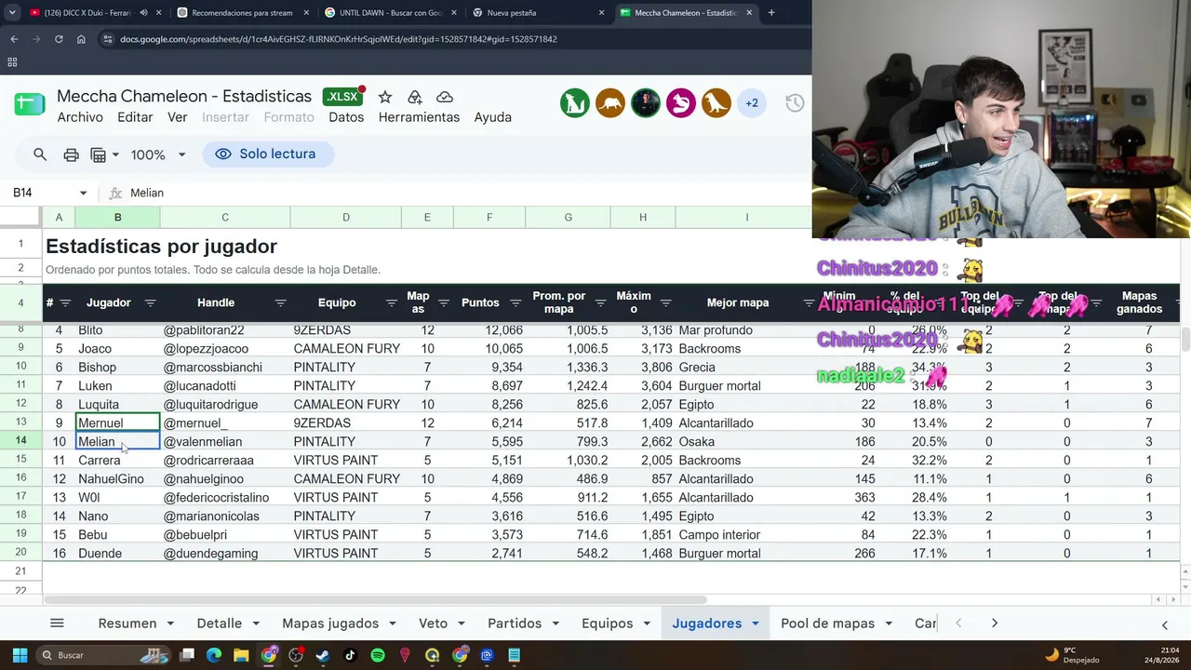Open the Editar menu
Image resolution: width=1191 pixels, height=670 pixels.
135,117
